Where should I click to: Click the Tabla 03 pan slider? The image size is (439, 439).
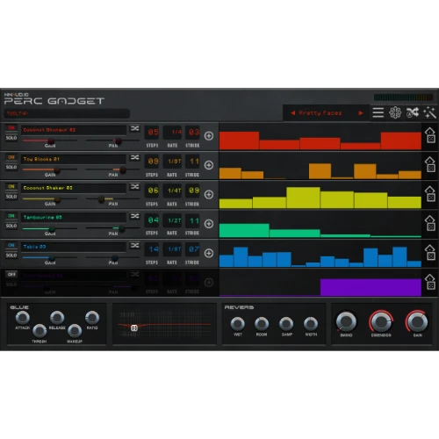pos(112,258)
